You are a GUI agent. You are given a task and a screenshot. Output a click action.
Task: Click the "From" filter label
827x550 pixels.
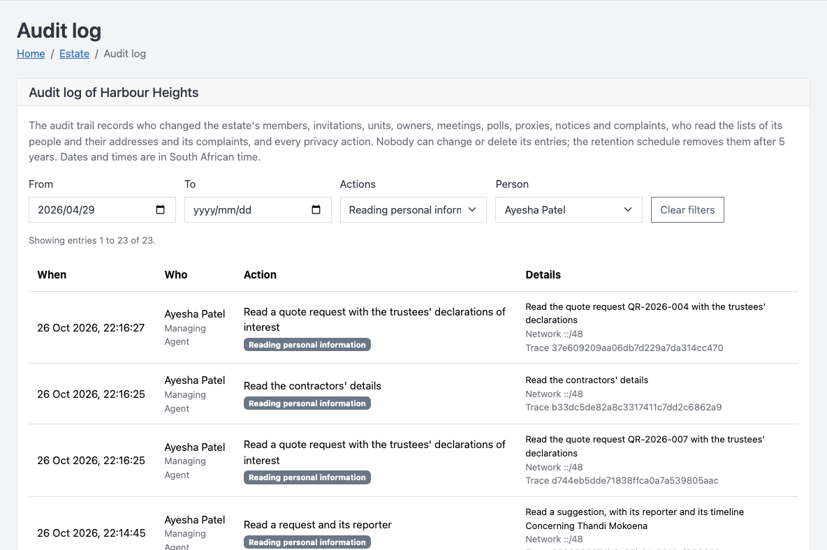coord(41,184)
